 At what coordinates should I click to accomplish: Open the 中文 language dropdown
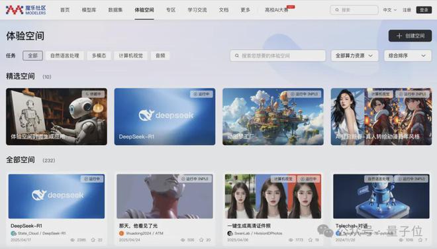[389, 10]
